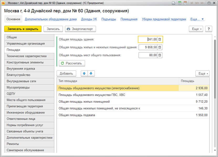
Task: Go to Доходы УК link
Action: [x=89, y=19]
